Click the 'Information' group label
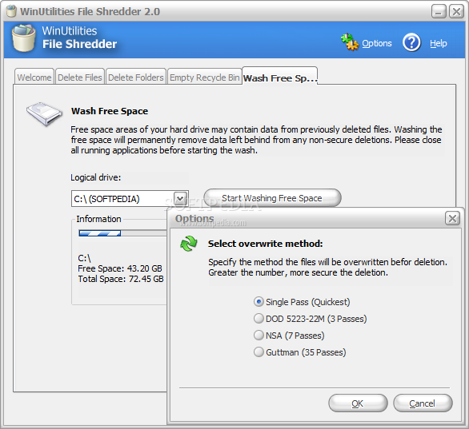This screenshot has width=469, height=429. [98, 219]
